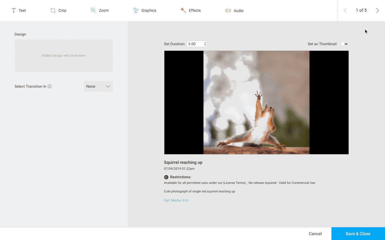
Task: Go to next media with right arrow
Action: 378,10
